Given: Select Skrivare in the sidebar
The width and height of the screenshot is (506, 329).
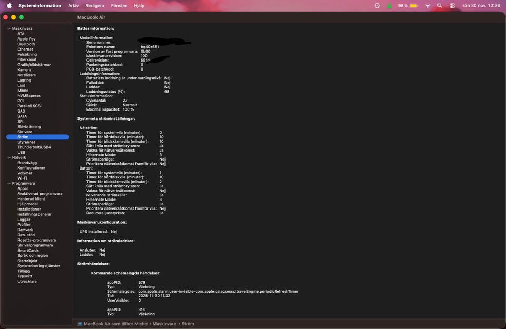Looking at the screenshot, I should 25,132.
